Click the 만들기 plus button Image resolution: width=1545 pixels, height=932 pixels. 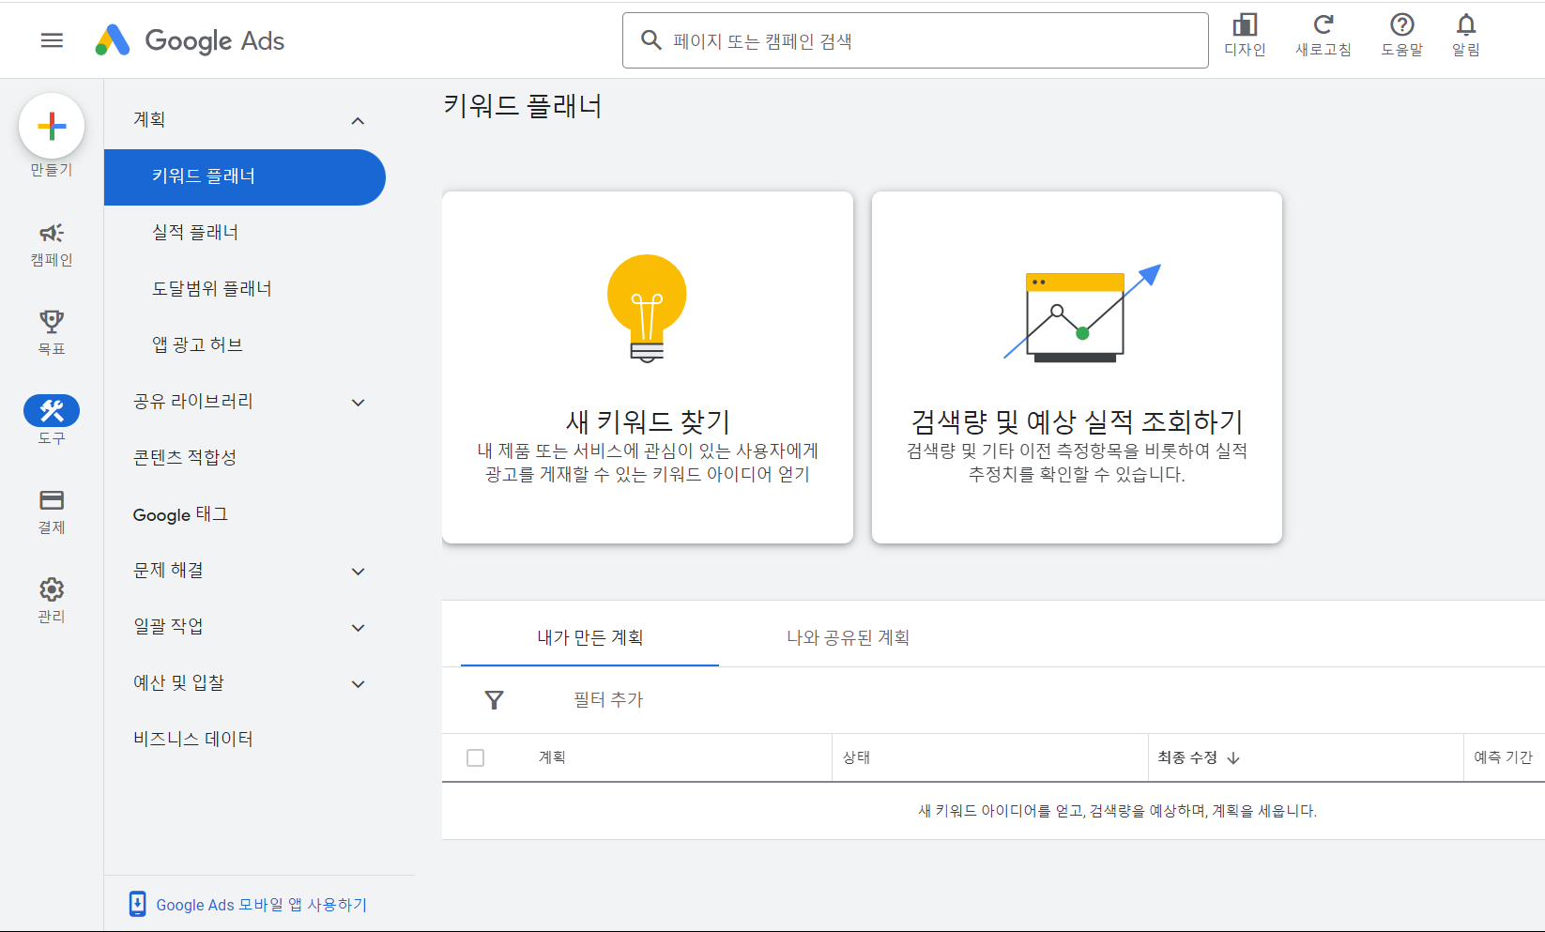(52, 125)
